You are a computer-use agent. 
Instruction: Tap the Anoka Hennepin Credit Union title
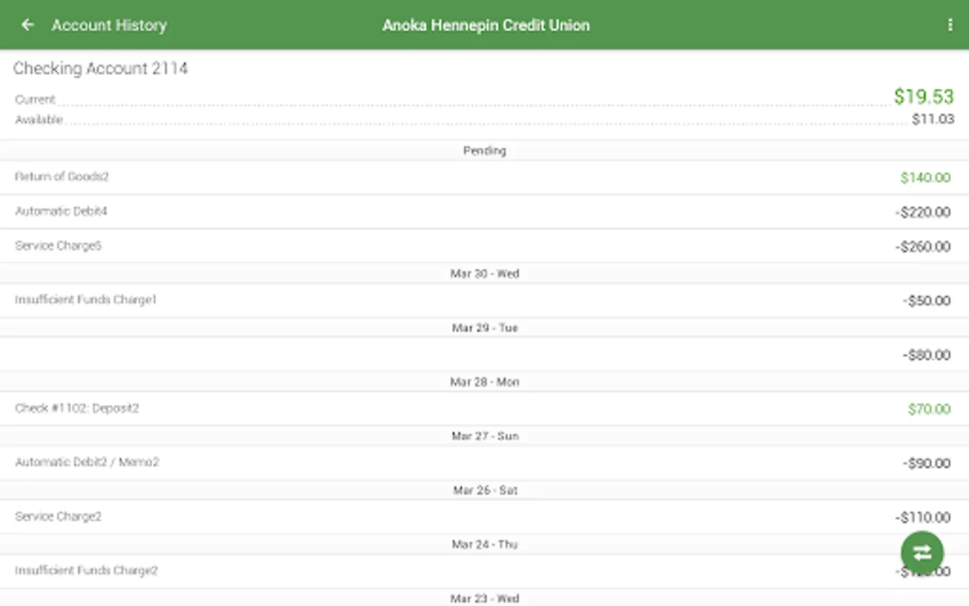(486, 25)
